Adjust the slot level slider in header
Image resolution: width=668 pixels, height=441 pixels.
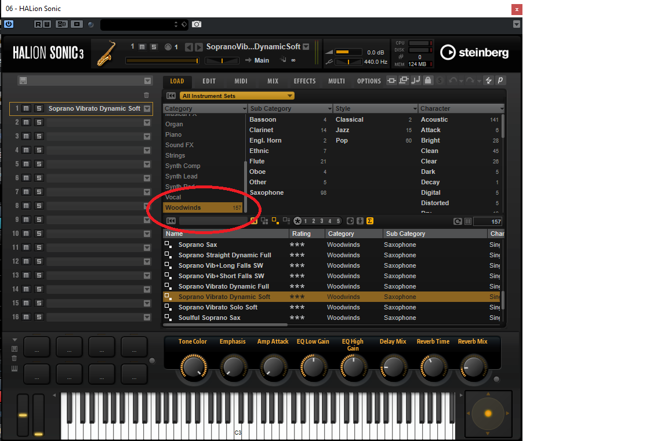(x=162, y=61)
